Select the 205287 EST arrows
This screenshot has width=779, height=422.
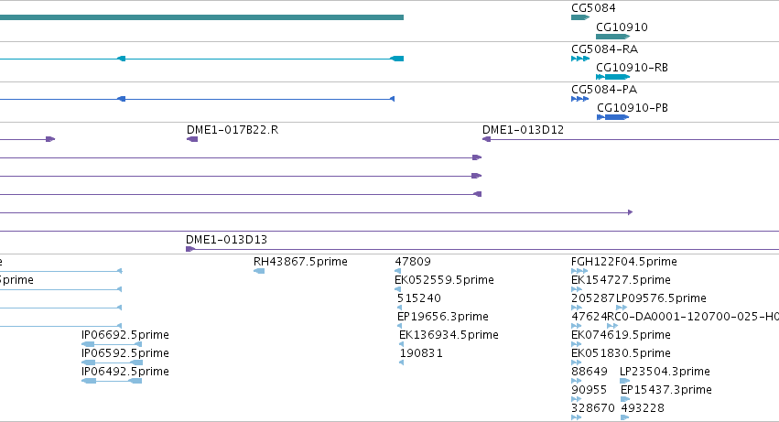click(577, 308)
